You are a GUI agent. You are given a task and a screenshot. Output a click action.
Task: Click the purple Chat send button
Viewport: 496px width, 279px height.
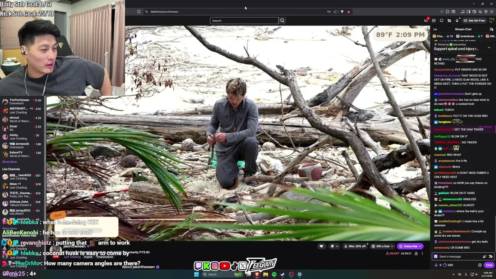(x=489, y=265)
